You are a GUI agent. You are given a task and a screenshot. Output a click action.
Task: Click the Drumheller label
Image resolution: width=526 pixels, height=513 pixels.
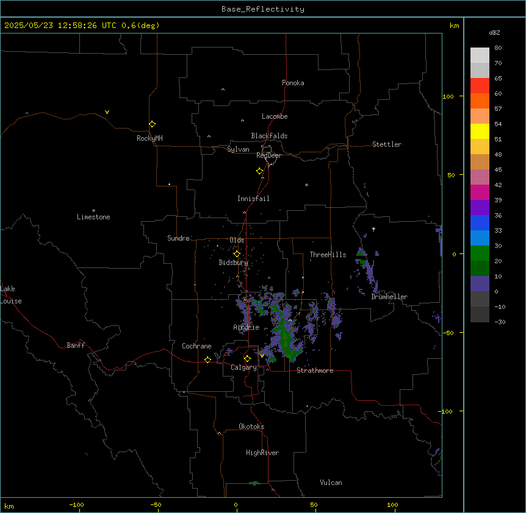[x=389, y=297]
